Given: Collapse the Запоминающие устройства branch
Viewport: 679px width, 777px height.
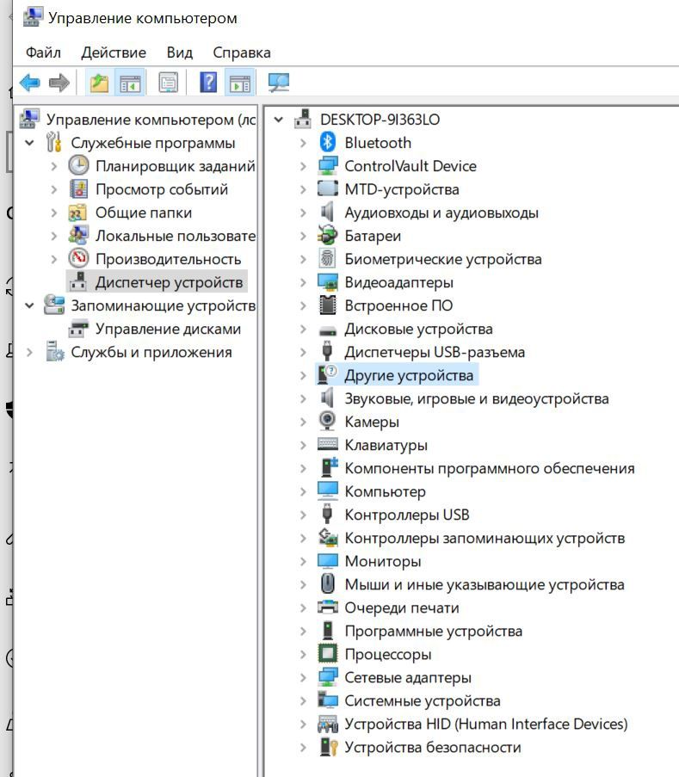Looking at the screenshot, I should coord(30,305).
